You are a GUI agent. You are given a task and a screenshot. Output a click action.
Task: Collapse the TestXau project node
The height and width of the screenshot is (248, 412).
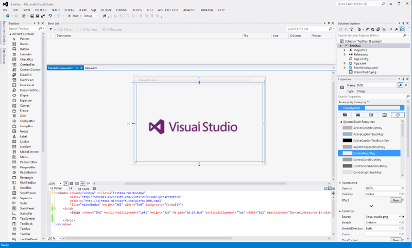pyautogui.click(x=340, y=46)
